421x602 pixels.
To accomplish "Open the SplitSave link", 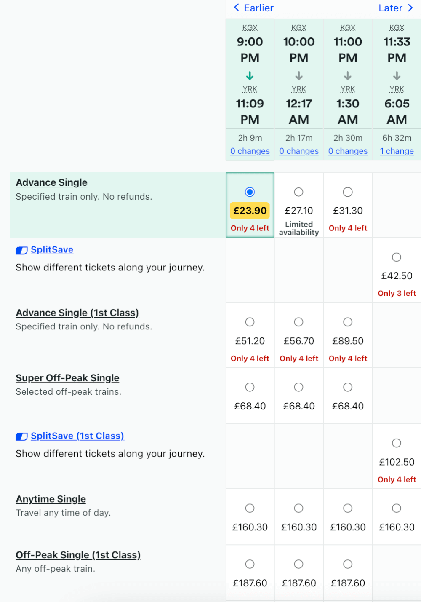I will pos(52,250).
